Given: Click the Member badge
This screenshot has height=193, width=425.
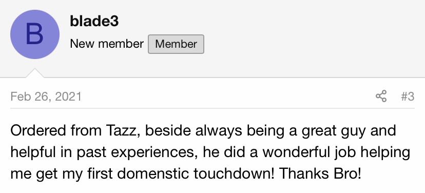Looking at the screenshot, I should (x=176, y=44).
